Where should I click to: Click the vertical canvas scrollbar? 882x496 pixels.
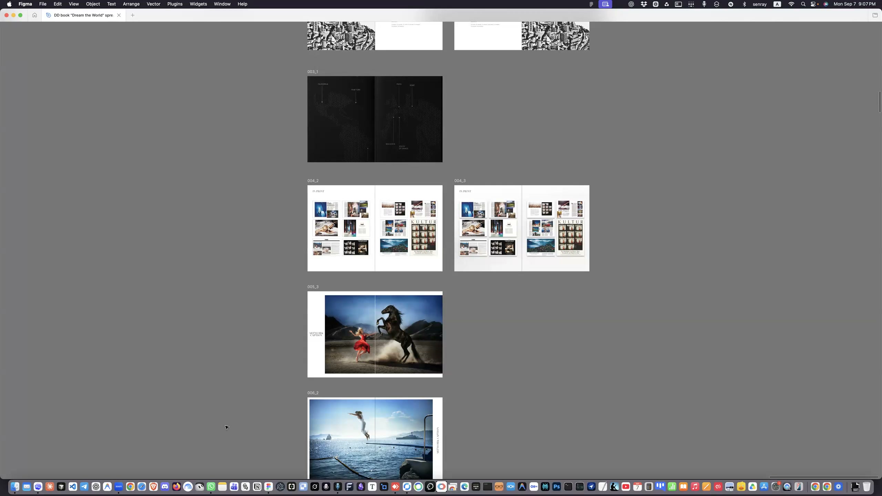[x=880, y=102]
